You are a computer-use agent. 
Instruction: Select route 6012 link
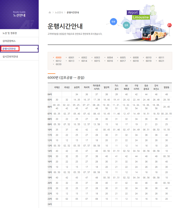point(58,61)
